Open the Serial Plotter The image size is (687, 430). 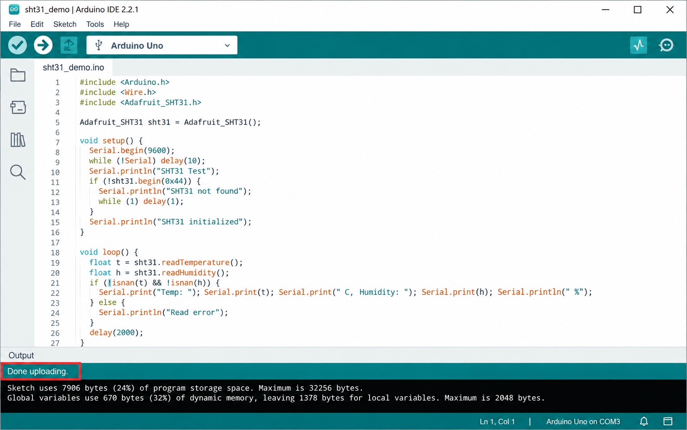638,45
